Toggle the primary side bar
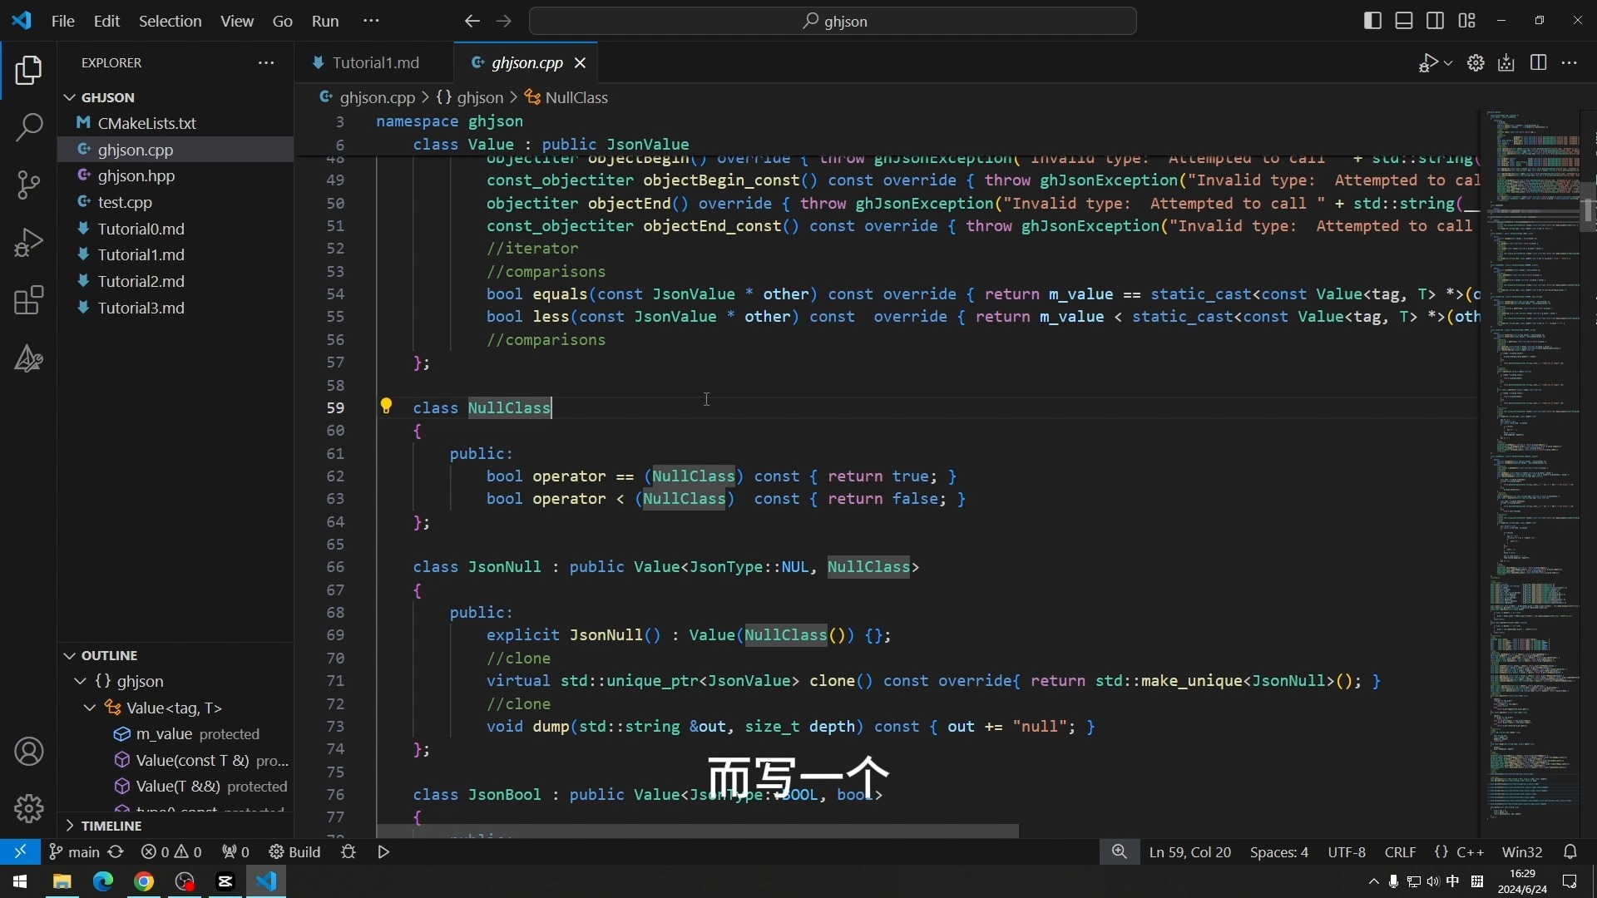Screen dimensions: 1597x898 tap(1373, 21)
